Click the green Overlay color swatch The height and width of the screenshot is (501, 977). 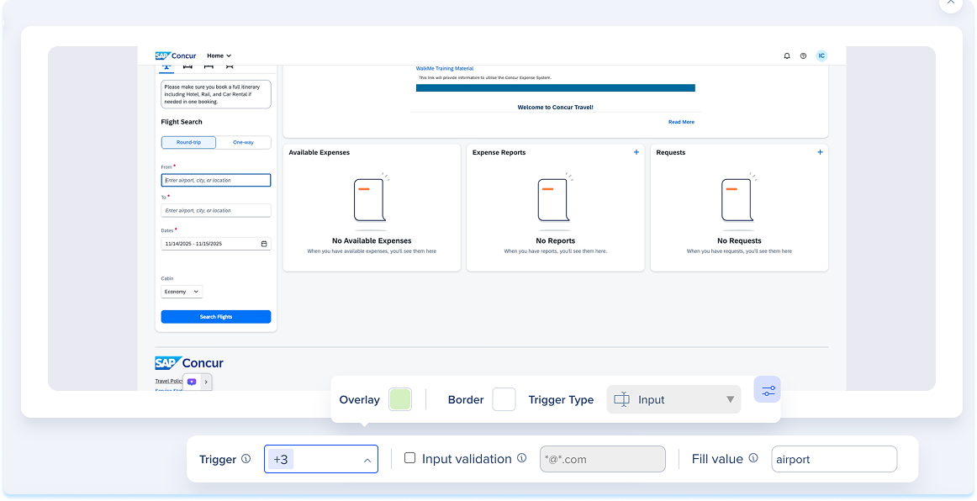(x=400, y=399)
